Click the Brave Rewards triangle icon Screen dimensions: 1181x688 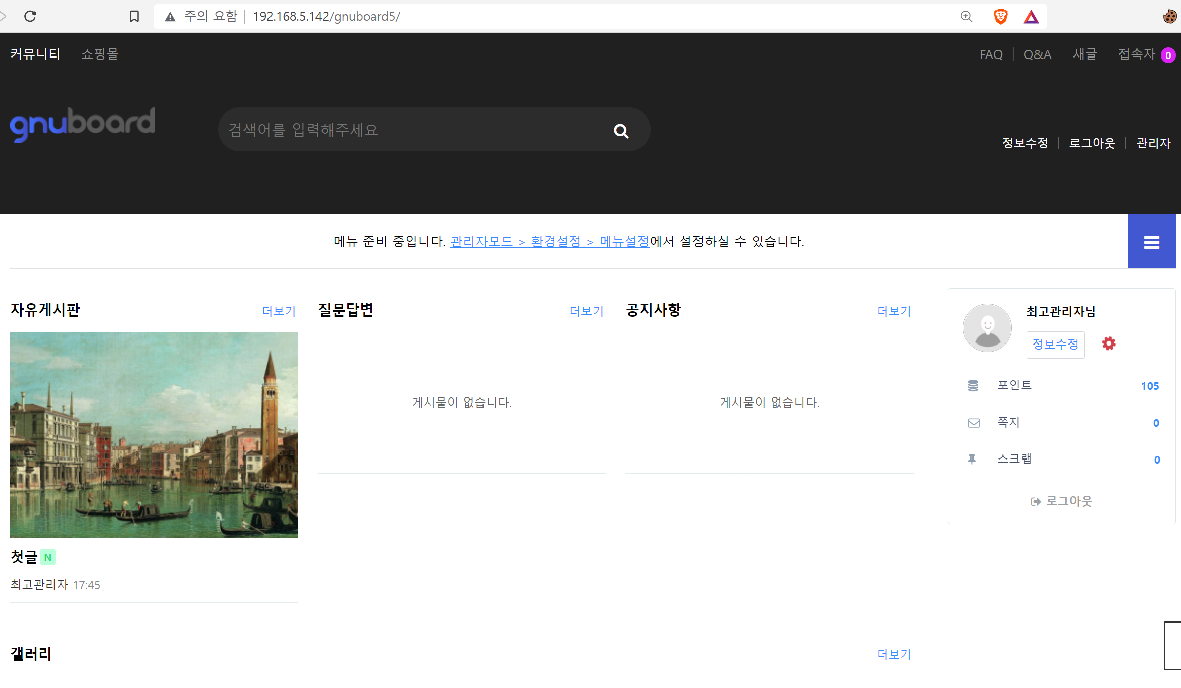(x=1031, y=17)
